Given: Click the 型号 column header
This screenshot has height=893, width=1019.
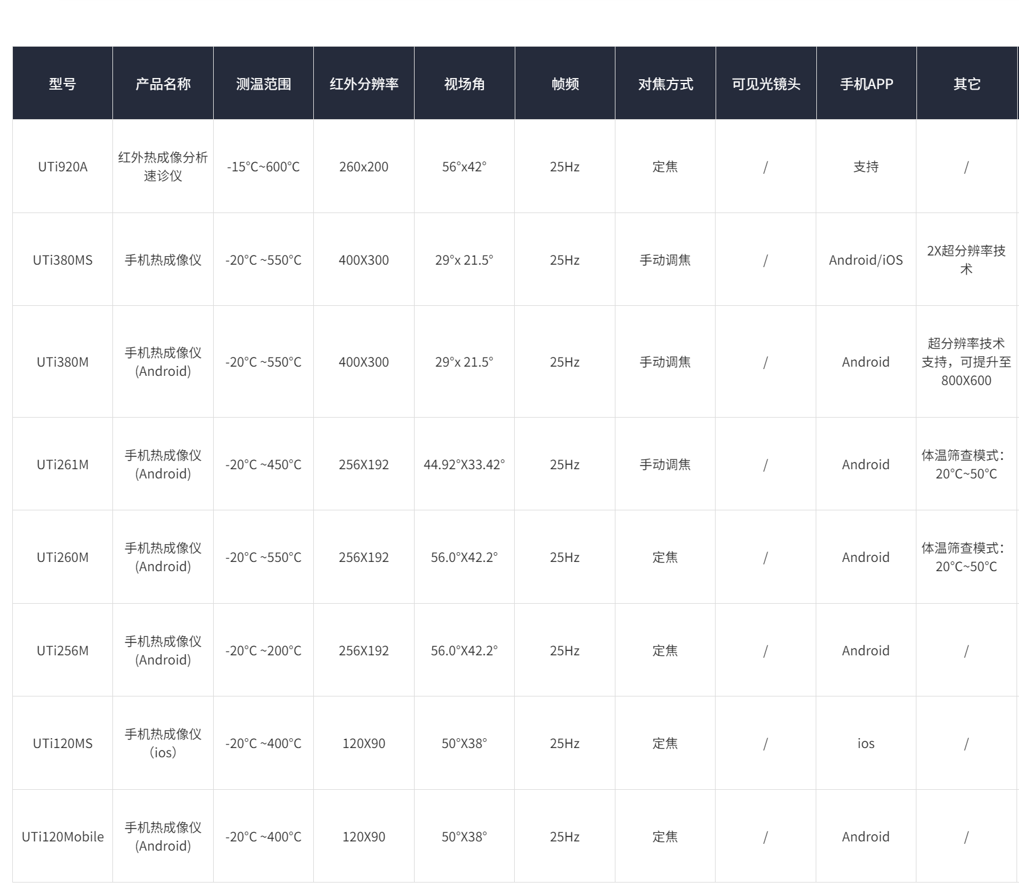Looking at the screenshot, I should click(x=63, y=84).
